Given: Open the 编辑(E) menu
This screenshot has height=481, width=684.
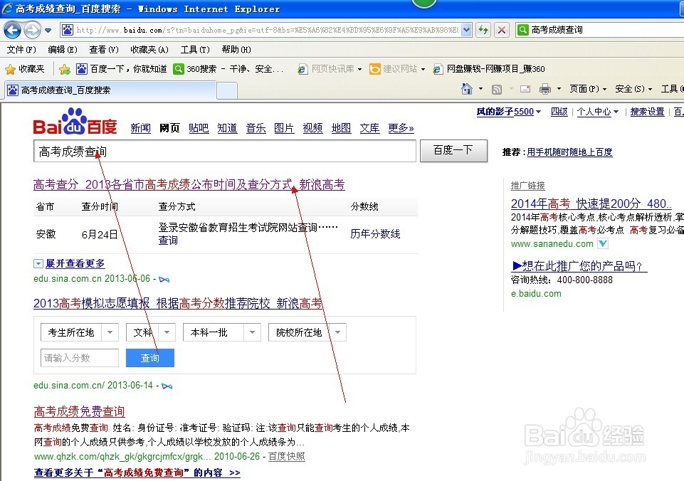Looking at the screenshot, I should coord(63,49).
